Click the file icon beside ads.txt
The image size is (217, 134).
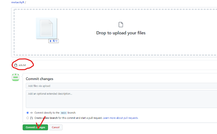coord(16,65)
